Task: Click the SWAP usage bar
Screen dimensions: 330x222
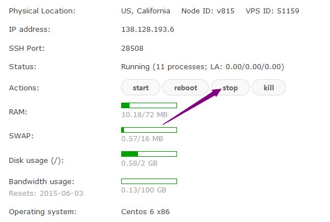Action: (149, 130)
